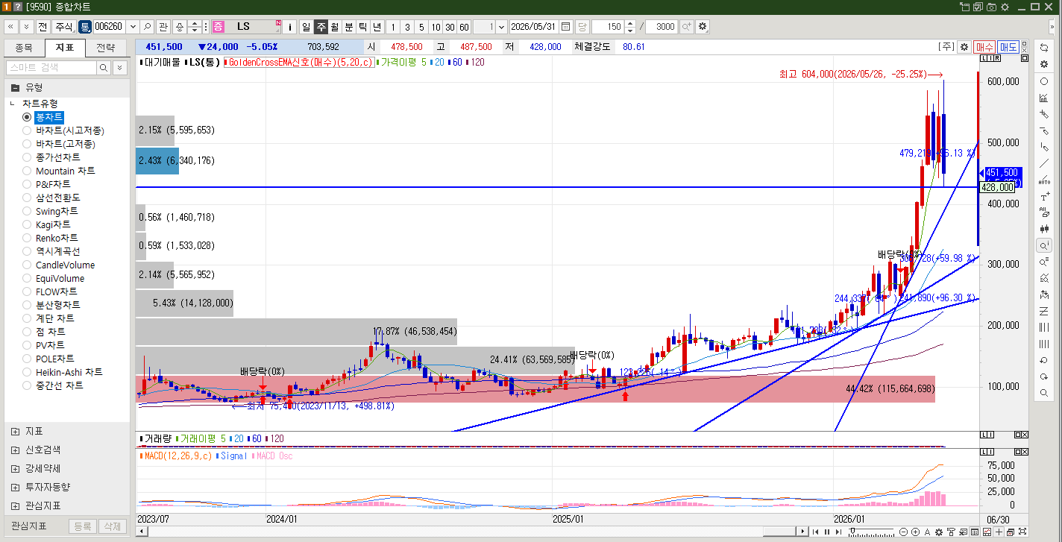Click the magnifier info tool in right toolbar

(1044, 245)
